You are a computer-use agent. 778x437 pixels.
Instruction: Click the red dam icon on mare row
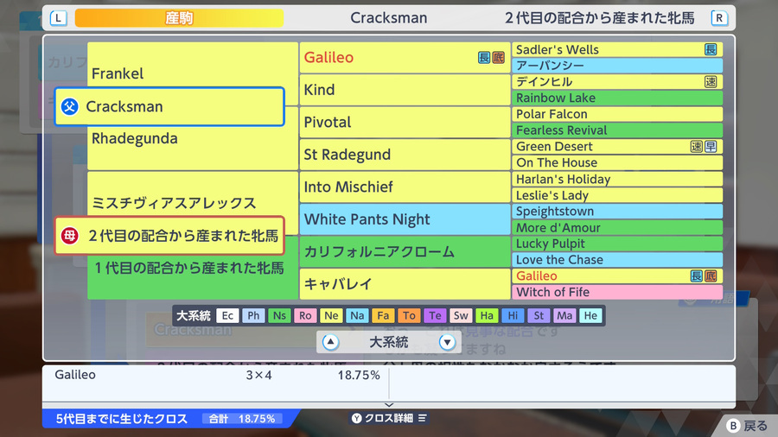[70, 236]
